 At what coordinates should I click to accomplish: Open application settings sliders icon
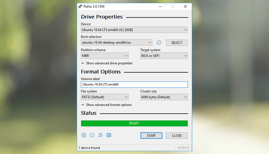click(100, 135)
